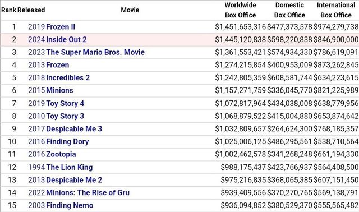Sort by International Box Office column header
Screen dimensions: 359x212
336,10
